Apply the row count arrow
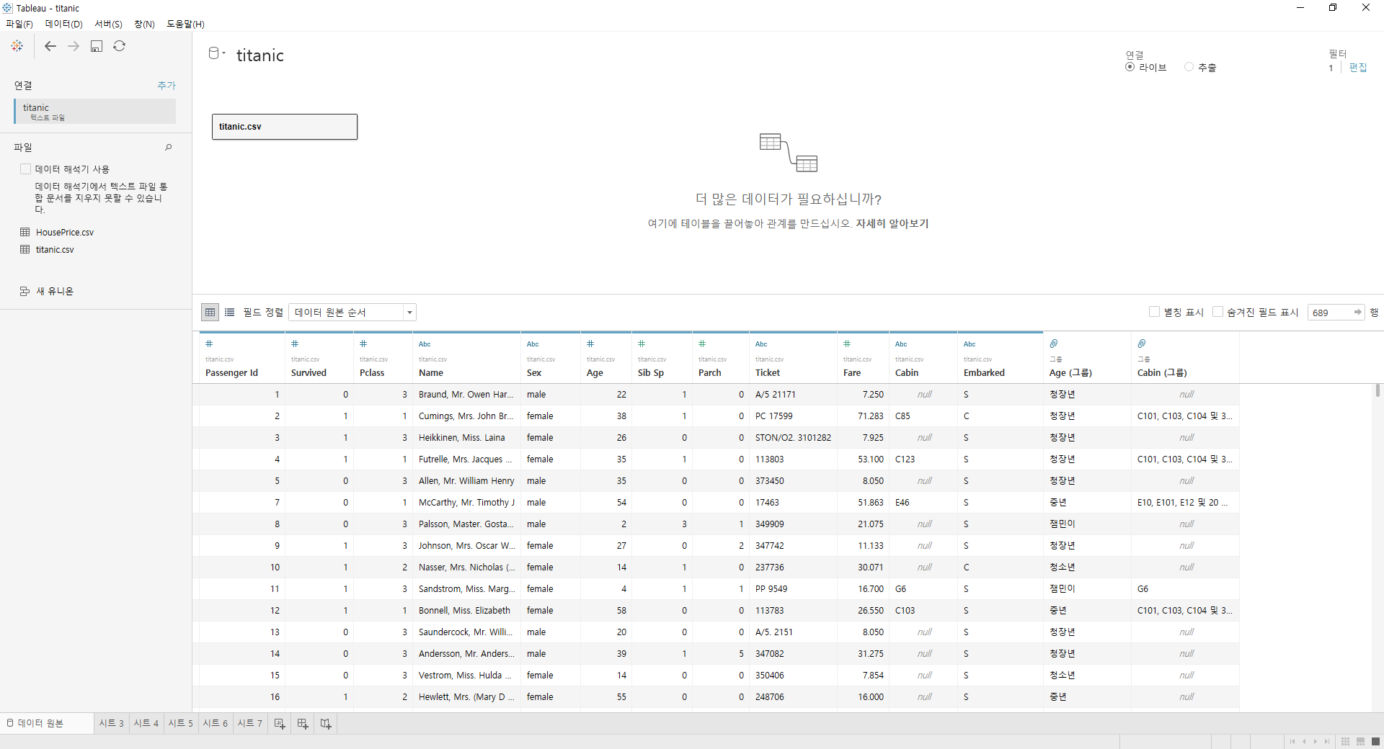Viewport: 1384px width, 749px height. [1358, 312]
